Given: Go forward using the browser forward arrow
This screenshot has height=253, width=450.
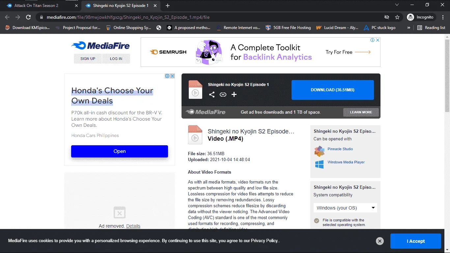Looking at the screenshot, I should [x=18, y=17].
